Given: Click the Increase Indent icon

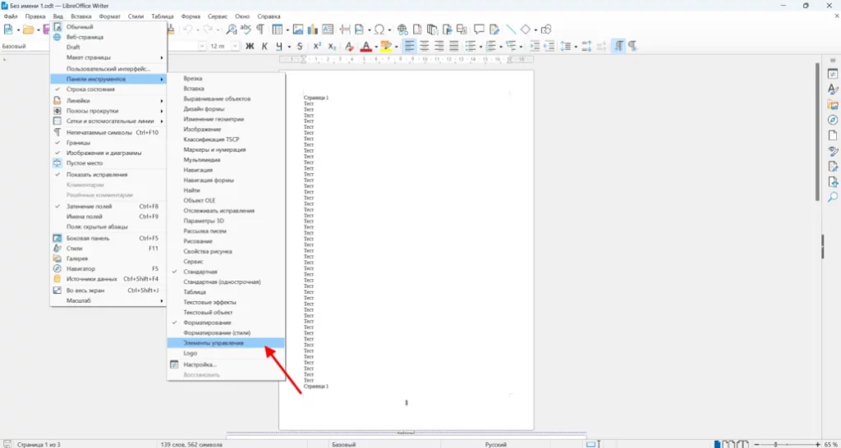Looking at the screenshot, I should [x=534, y=46].
